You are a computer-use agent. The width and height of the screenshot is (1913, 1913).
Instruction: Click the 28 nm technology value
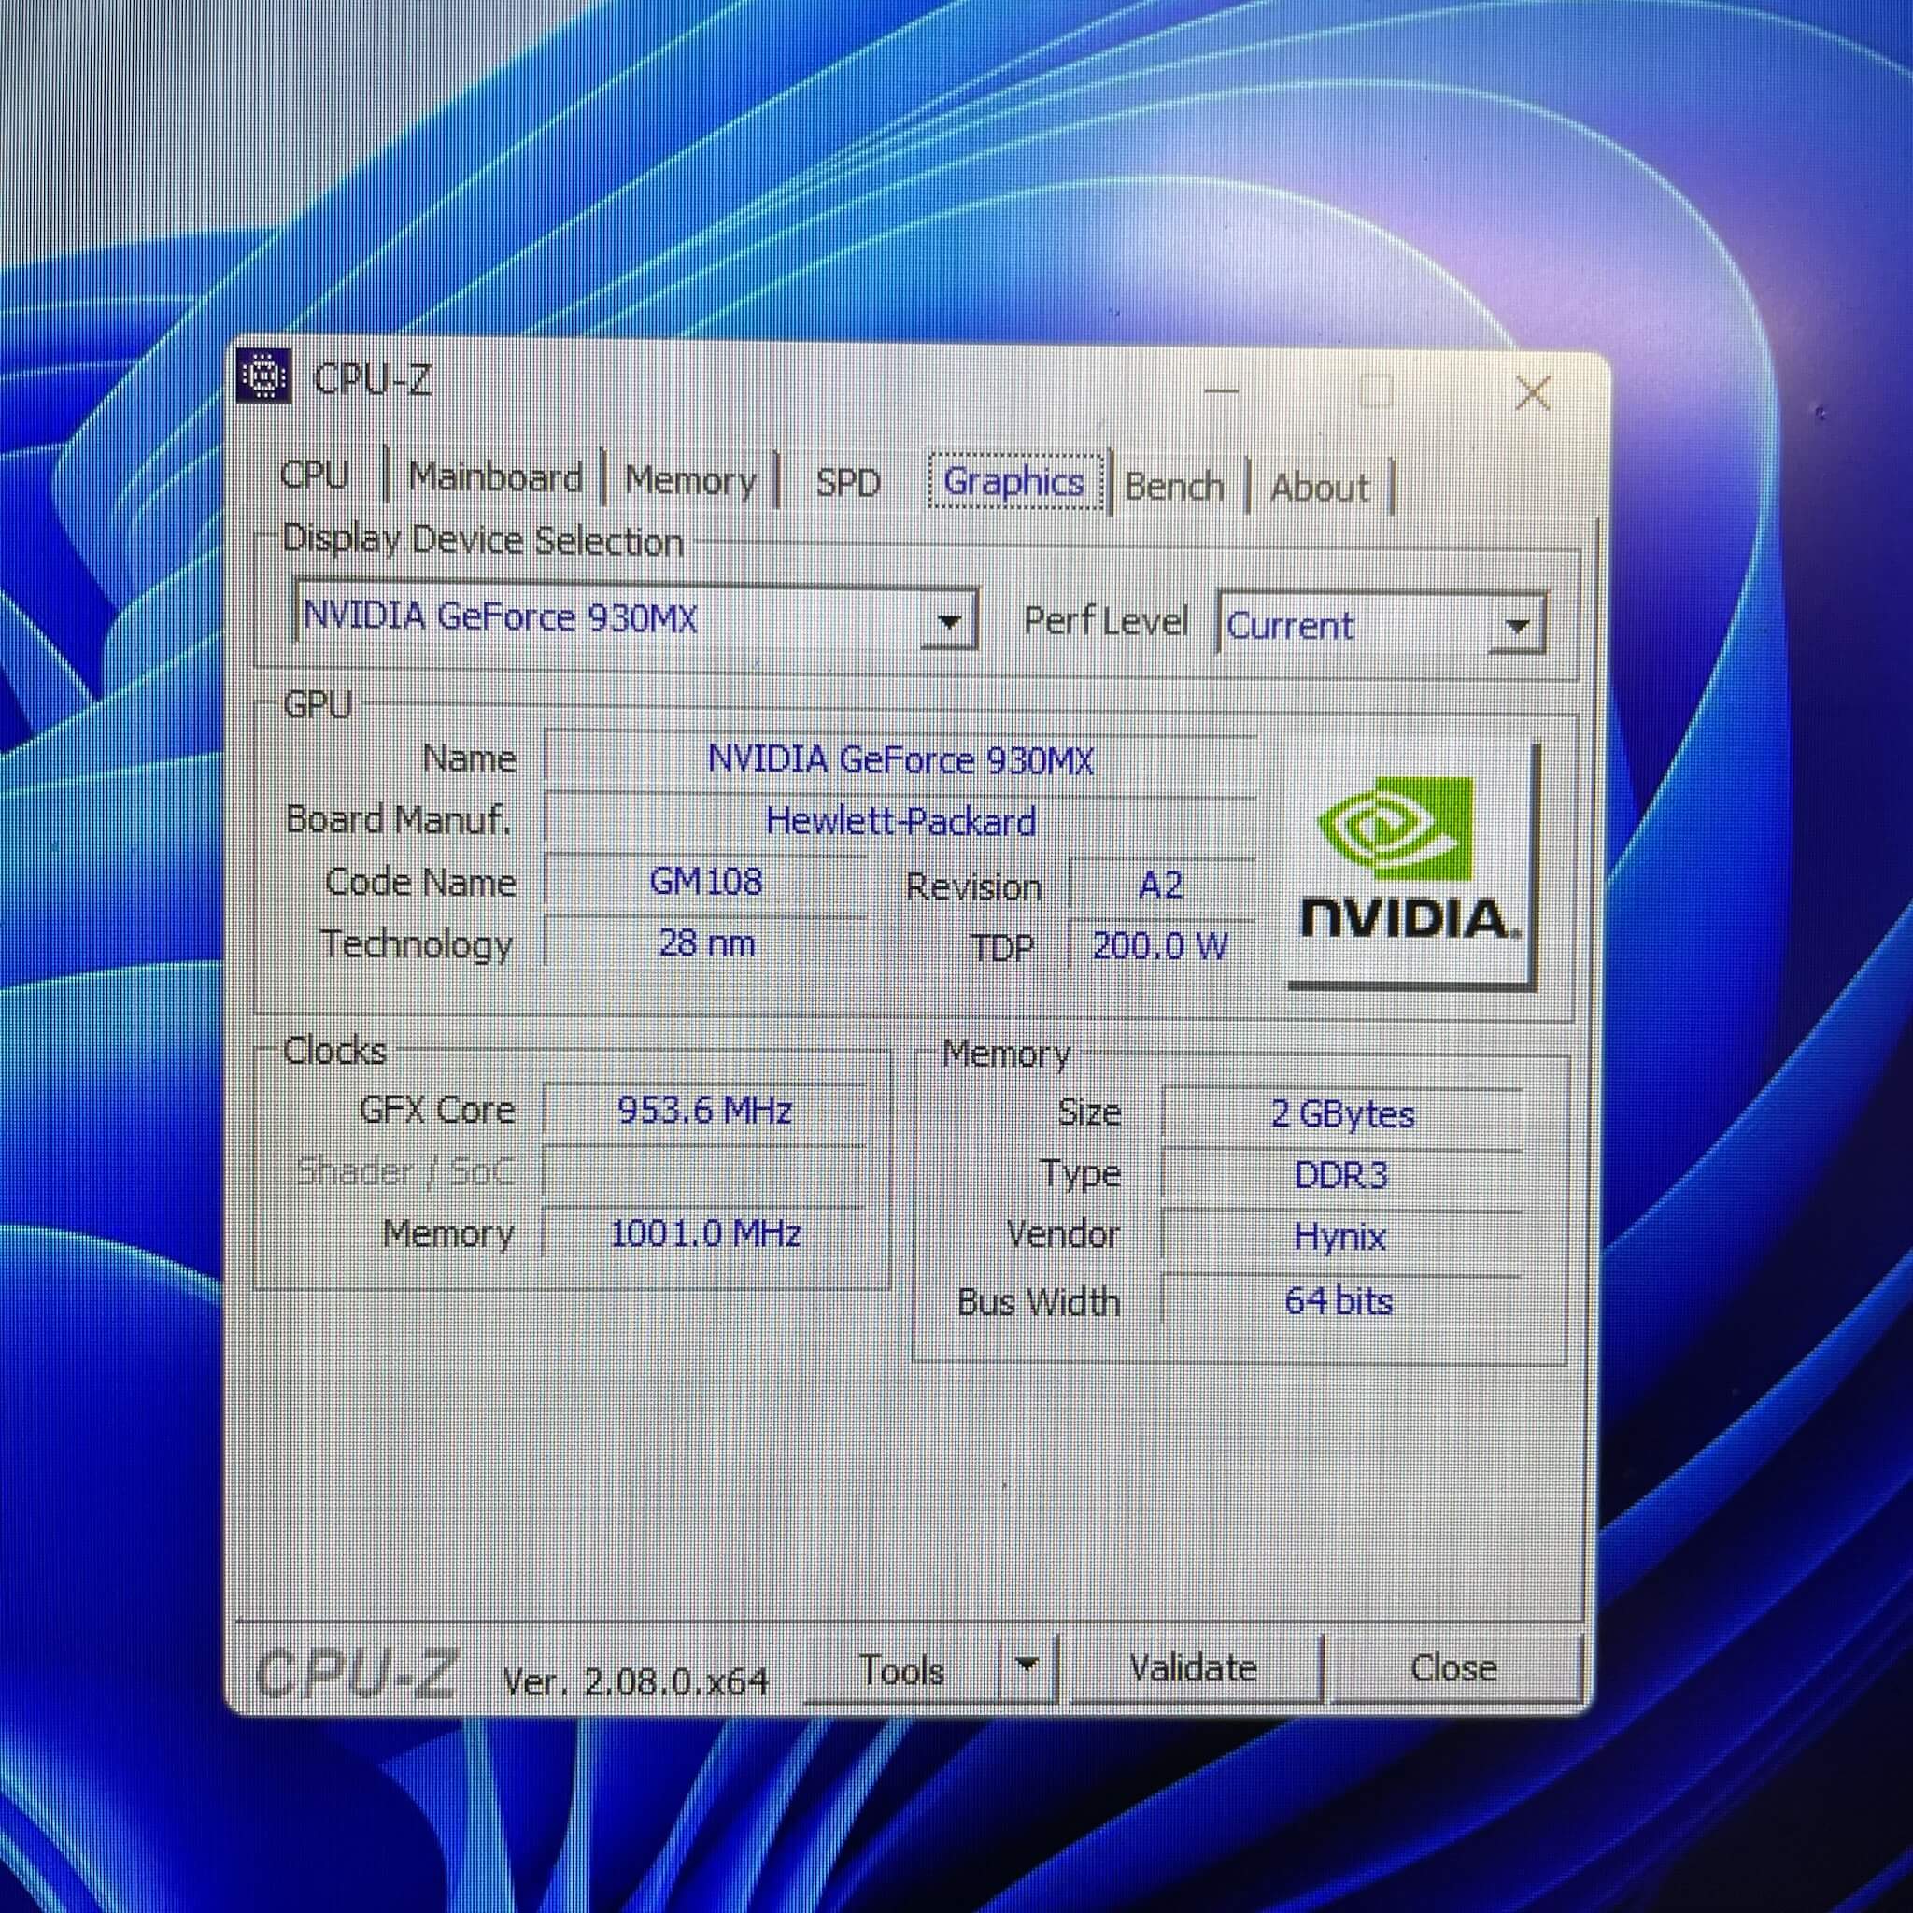pos(706,942)
